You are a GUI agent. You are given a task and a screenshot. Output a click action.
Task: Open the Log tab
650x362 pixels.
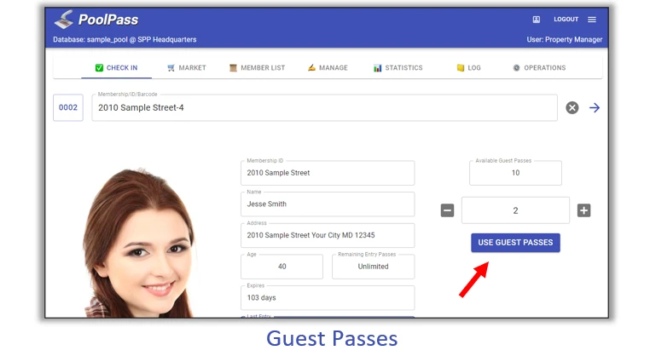pos(468,68)
